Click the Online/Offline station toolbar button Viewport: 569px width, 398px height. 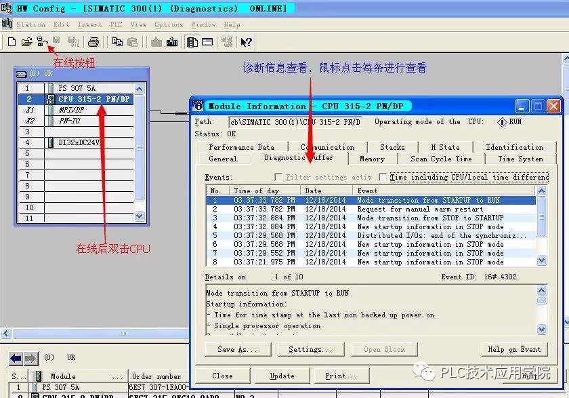[43, 42]
